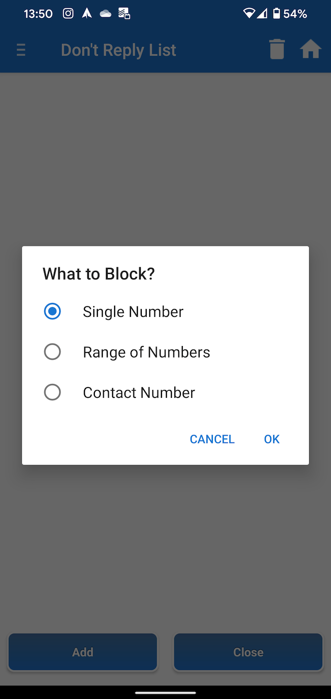Tap the home icon
The height and width of the screenshot is (699, 331).
tap(311, 49)
